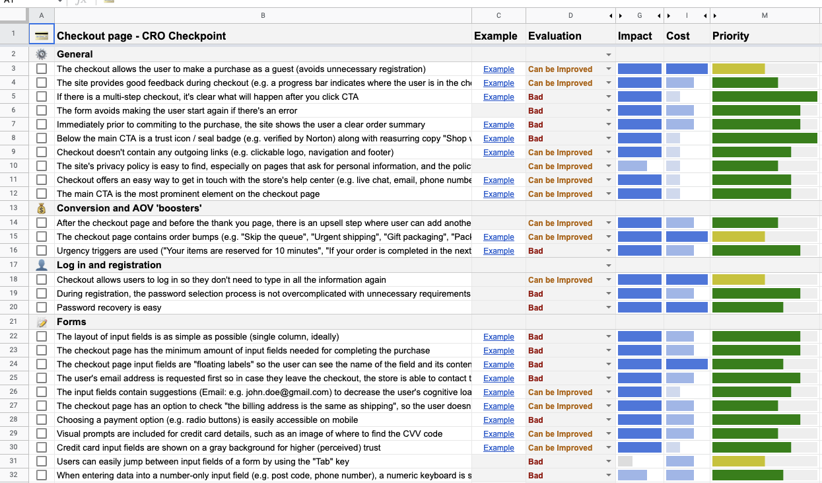Click the yellow Priority bar in row 3
Image resolution: width=822 pixels, height=483 pixels.
[738, 69]
